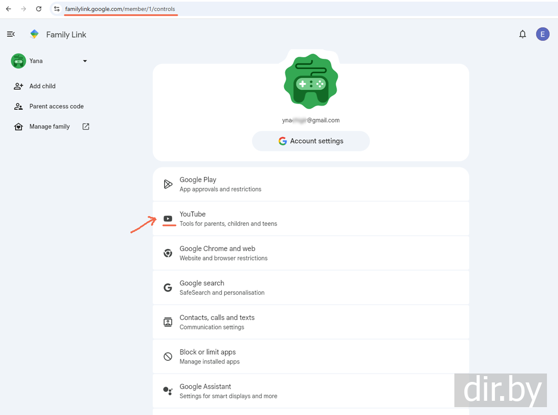Click the site information icon in address bar

point(57,9)
